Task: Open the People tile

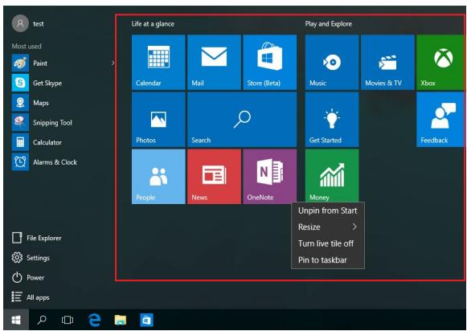Action: [x=158, y=177]
